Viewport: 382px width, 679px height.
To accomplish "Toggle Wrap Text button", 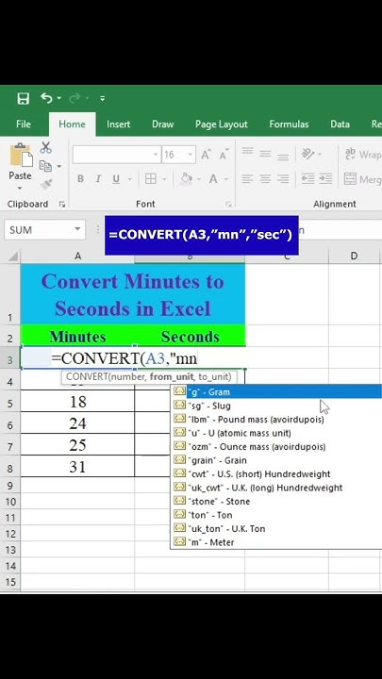I will point(363,154).
